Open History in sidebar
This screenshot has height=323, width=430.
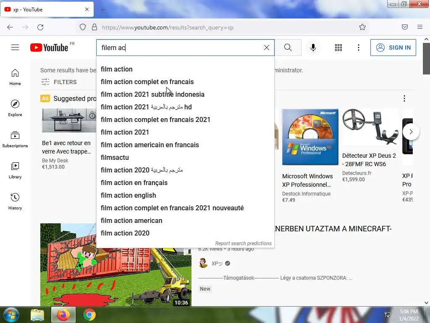[15, 201]
